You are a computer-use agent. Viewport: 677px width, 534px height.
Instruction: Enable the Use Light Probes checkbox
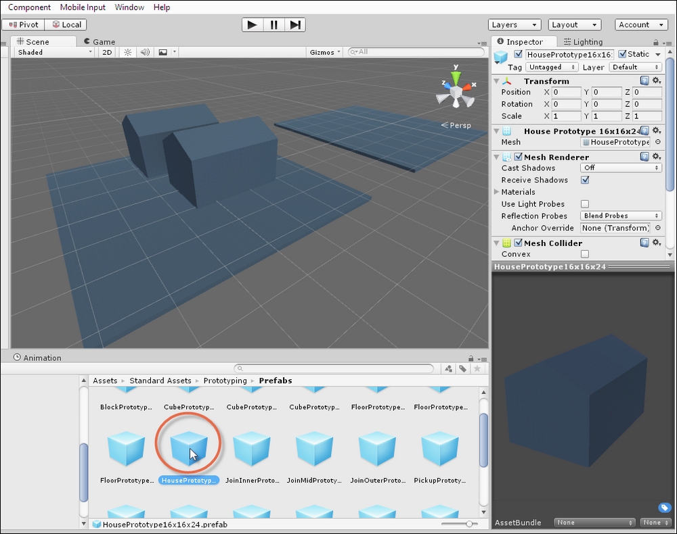click(x=585, y=204)
